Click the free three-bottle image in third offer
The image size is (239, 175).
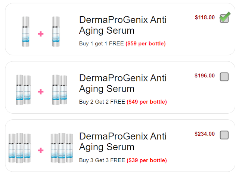[62, 148]
